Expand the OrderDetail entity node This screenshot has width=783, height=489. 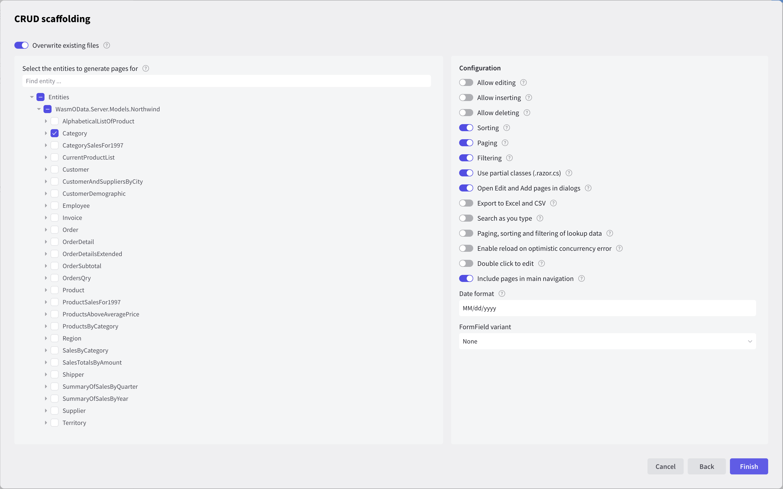point(46,242)
